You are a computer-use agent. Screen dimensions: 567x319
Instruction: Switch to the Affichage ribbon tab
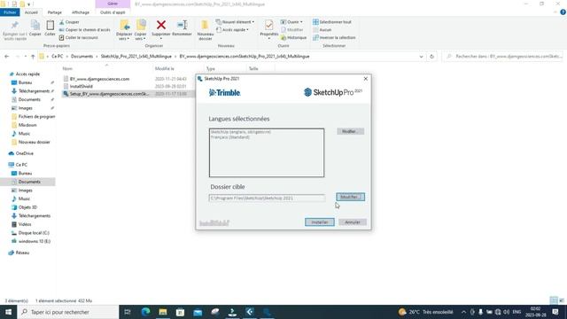[81, 12]
